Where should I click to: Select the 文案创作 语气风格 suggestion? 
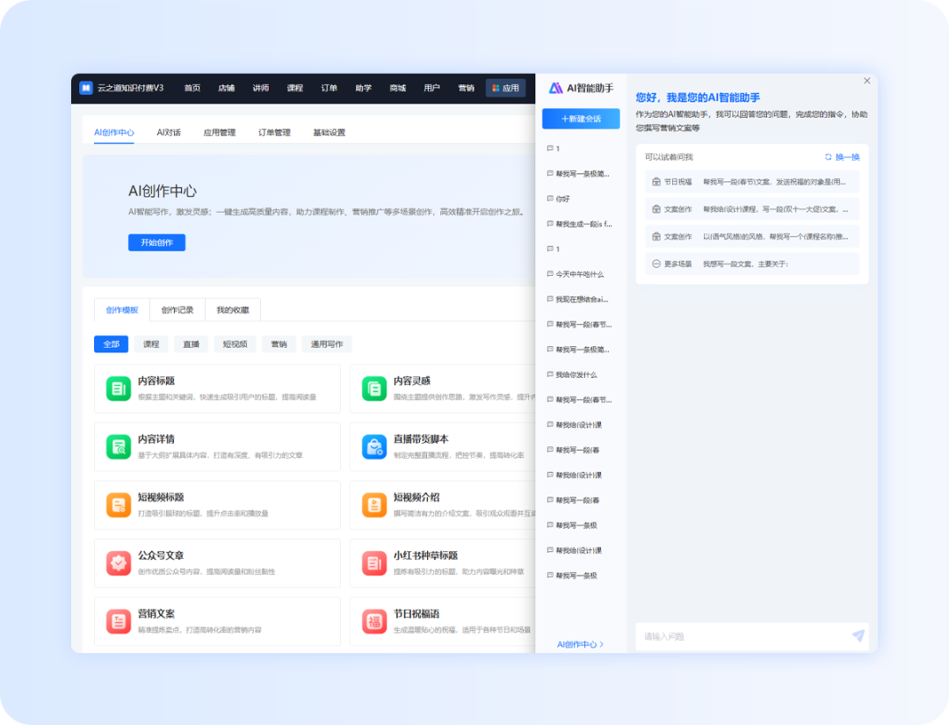752,236
